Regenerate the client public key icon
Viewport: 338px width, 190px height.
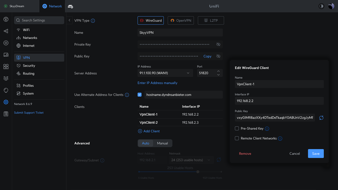coord(321,118)
